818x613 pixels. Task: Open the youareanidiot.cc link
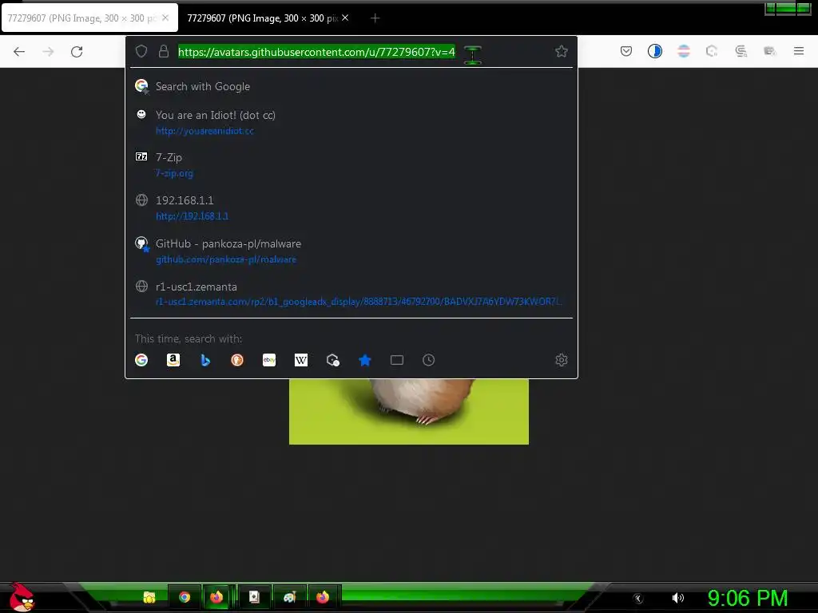point(204,131)
